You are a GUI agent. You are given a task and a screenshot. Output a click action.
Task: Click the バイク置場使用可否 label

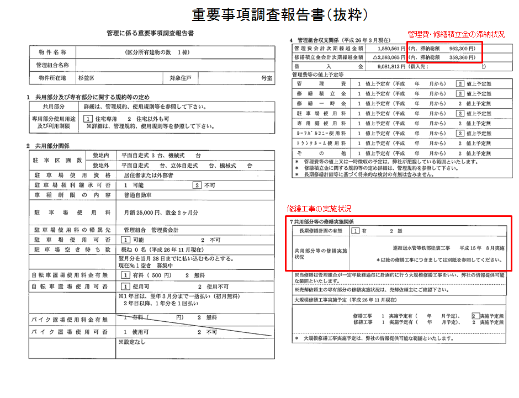coord(70,332)
